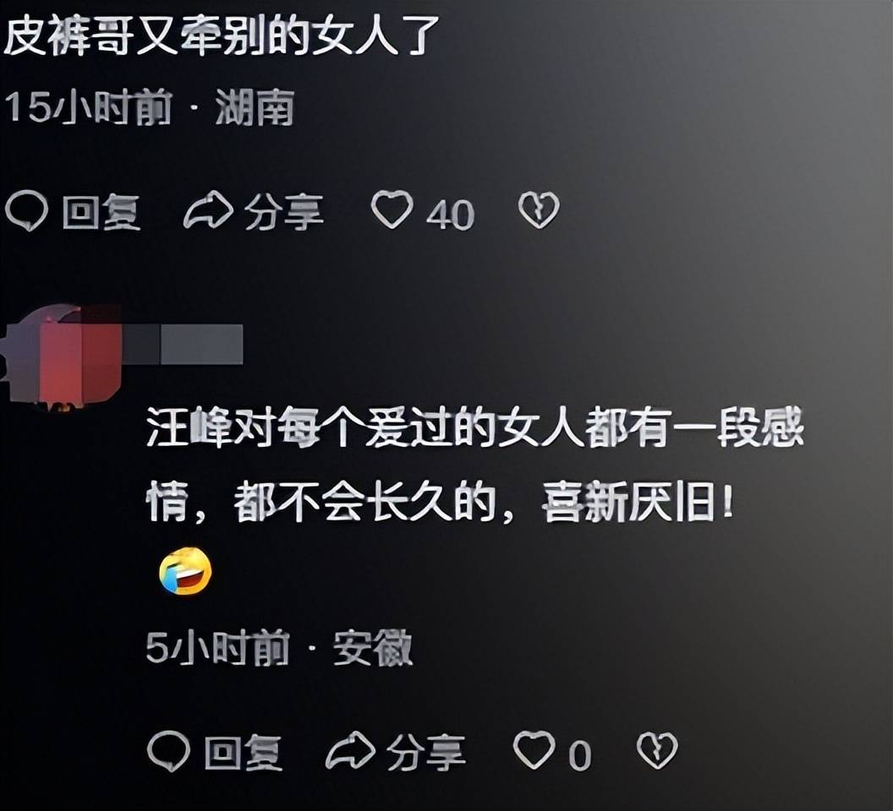Select the comment text 皮裤哥又牵别的女人了
This screenshot has width=893, height=811.
[222, 35]
